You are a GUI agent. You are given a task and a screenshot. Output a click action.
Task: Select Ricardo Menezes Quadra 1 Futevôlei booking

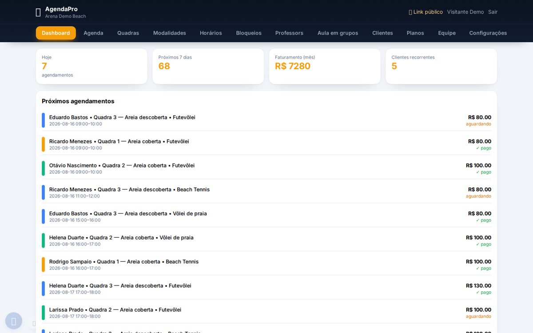point(266,144)
